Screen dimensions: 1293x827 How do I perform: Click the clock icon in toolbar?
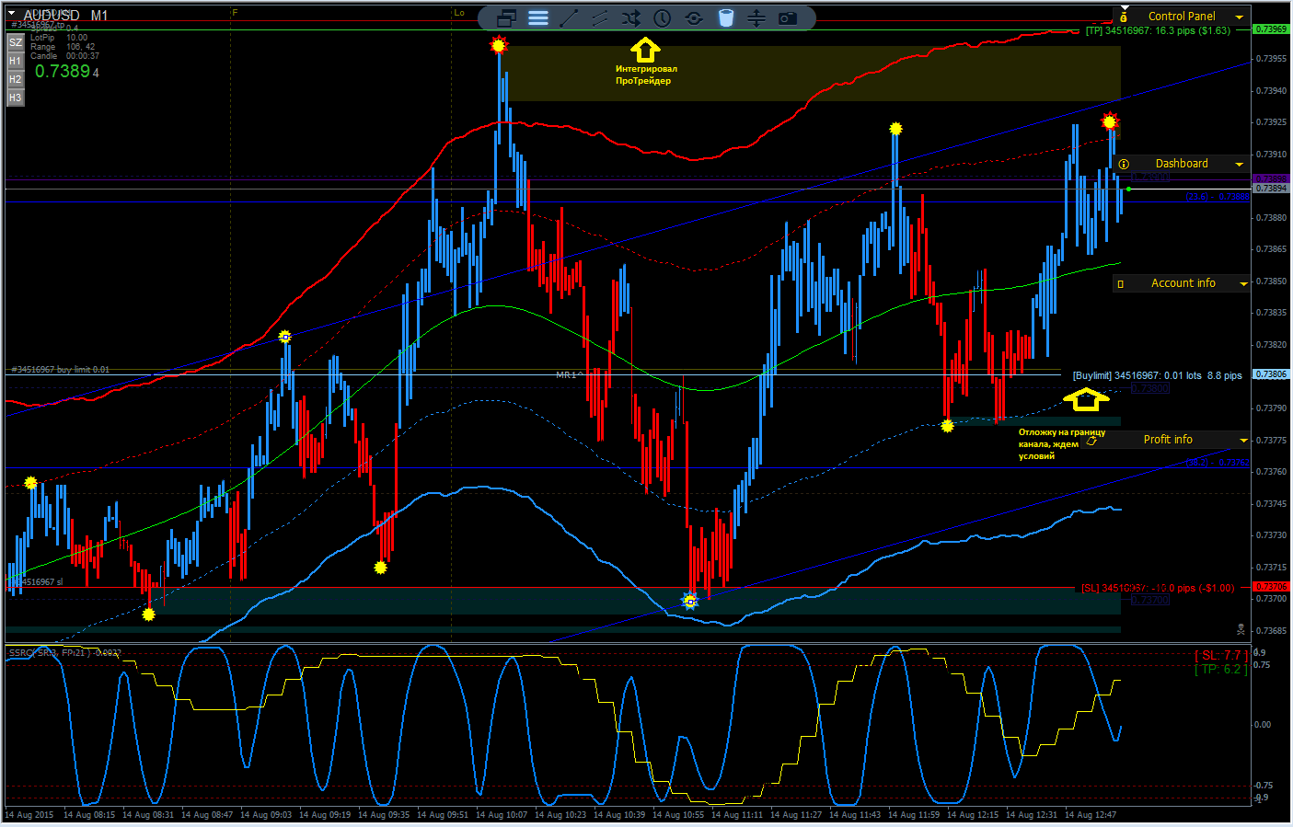click(663, 17)
